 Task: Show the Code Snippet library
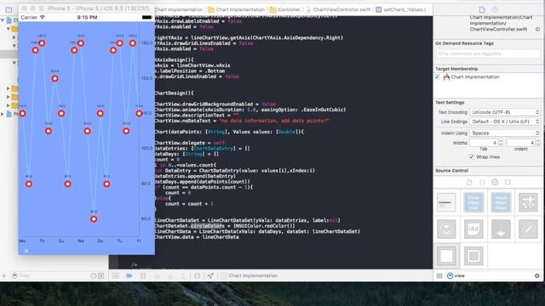click(482, 182)
